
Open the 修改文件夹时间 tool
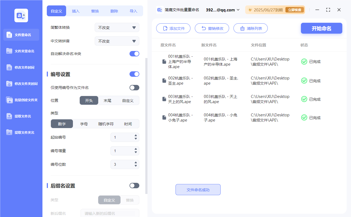[x=21, y=84]
